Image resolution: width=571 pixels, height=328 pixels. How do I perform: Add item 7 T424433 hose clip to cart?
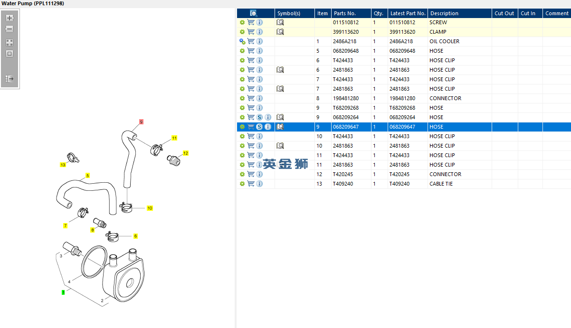click(x=251, y=79)
